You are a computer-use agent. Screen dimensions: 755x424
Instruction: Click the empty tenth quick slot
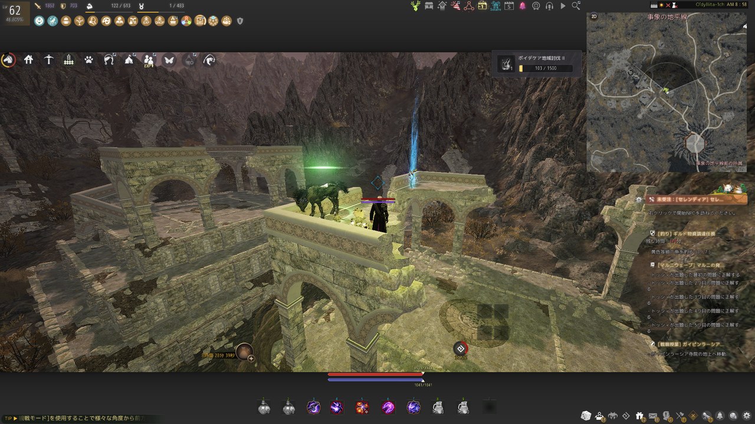point(489,407)
